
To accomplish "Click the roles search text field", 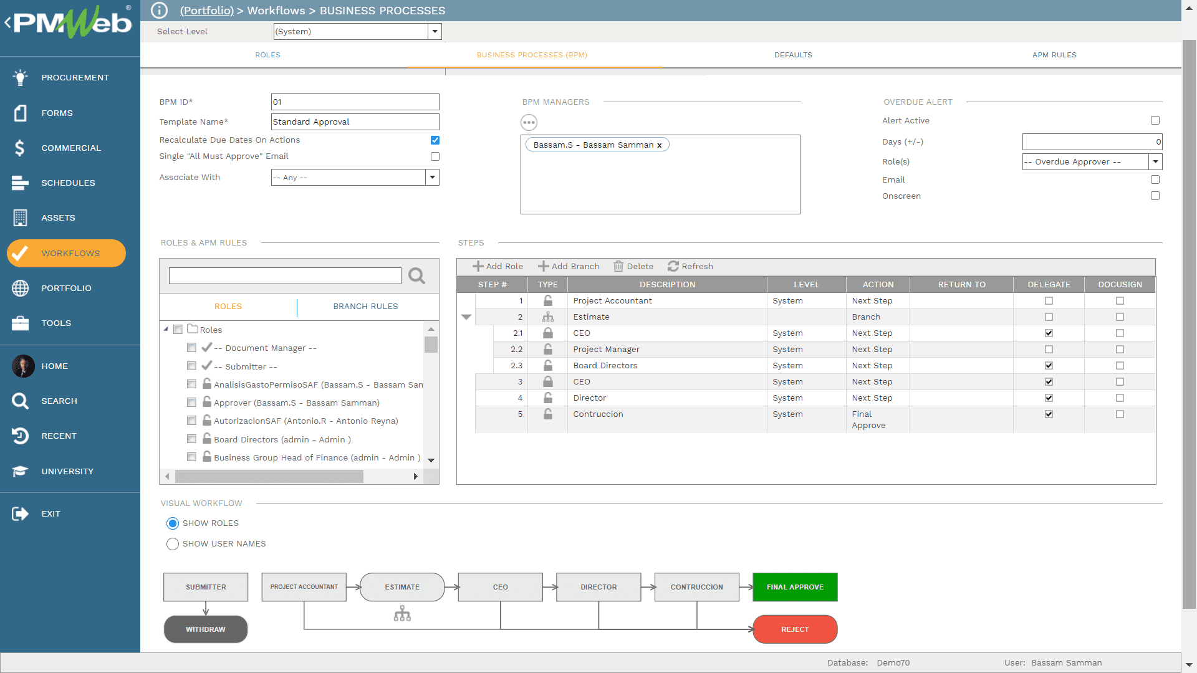I will 285,275.
